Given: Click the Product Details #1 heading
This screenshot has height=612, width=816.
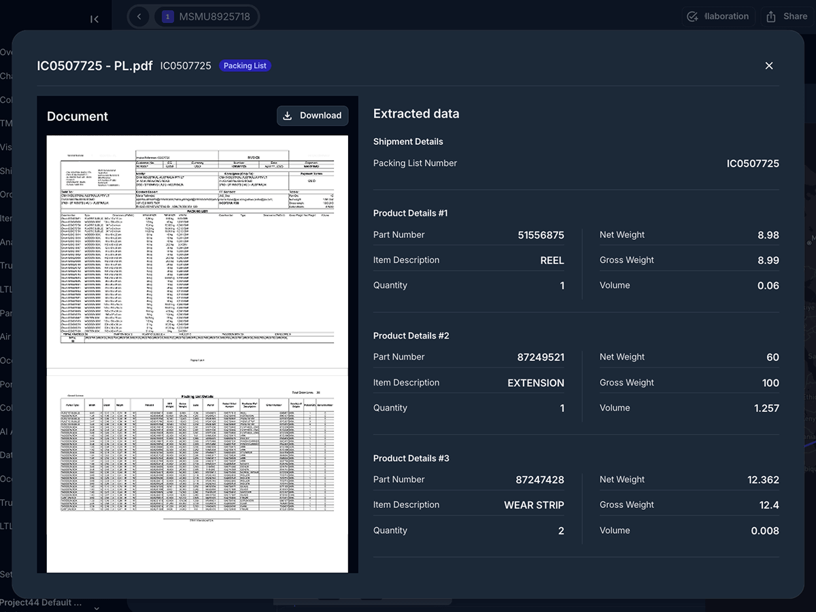Looking at the screenshot, I should click(411, 213).
